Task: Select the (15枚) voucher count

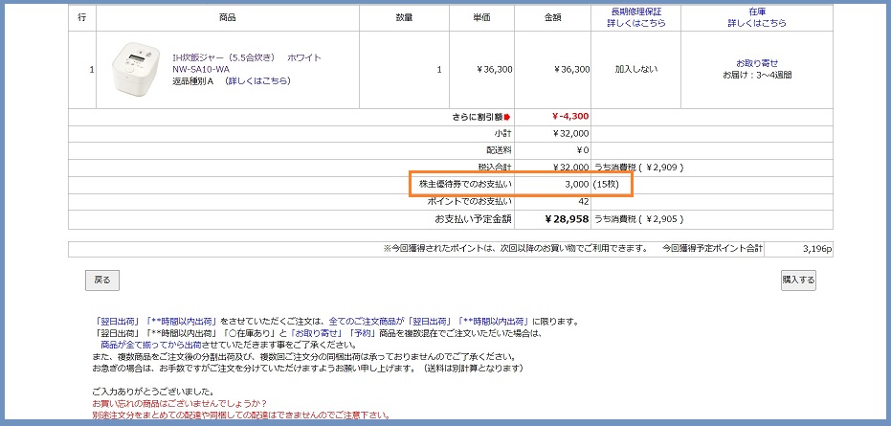Action: (605, 185)
